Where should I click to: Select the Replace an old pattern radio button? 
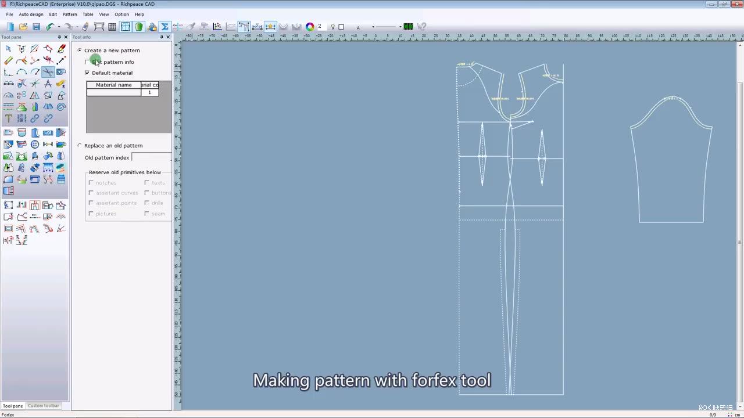[x=80, y=146]
